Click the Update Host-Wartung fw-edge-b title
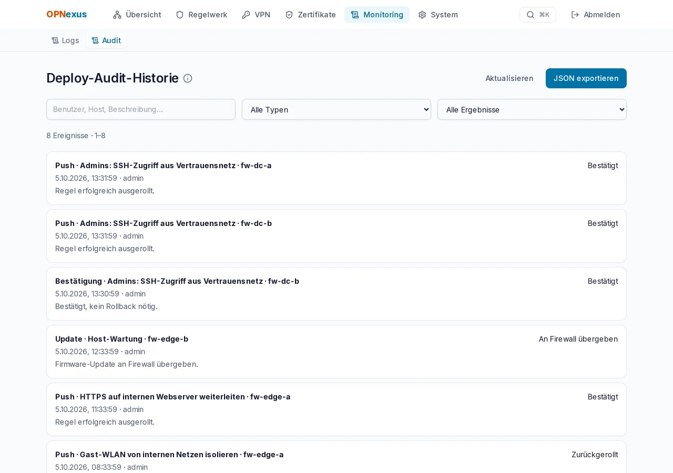The height and width of the screenshot is (473, 673). (x=121, y=339)
